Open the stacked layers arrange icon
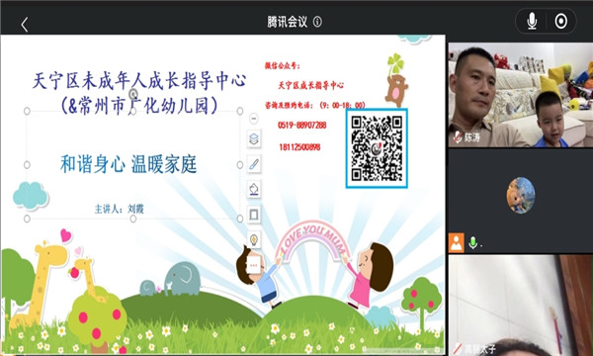The width and height of the screenshot is (593, 356). coord(254,138)
